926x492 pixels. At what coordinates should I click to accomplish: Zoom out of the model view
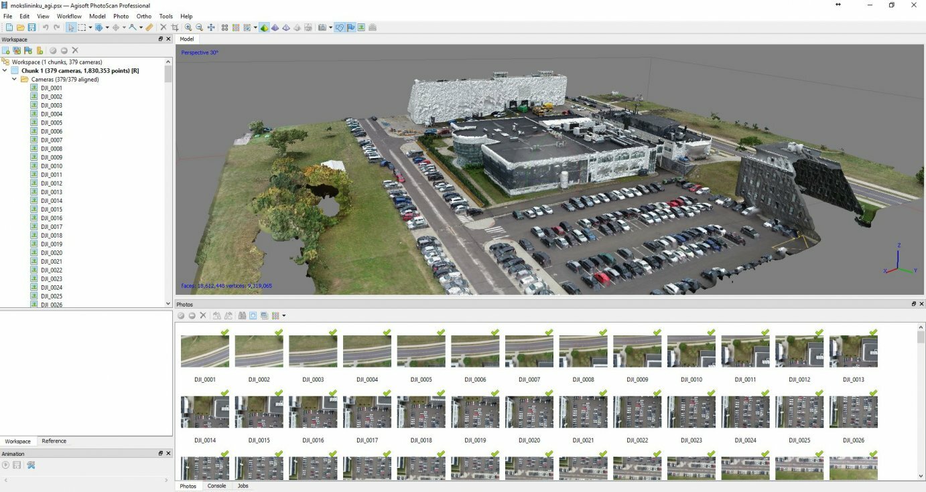(x=199, y=27)
